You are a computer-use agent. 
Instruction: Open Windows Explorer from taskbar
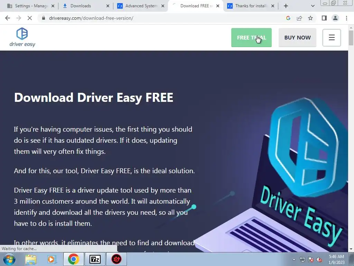pos(31,259)
